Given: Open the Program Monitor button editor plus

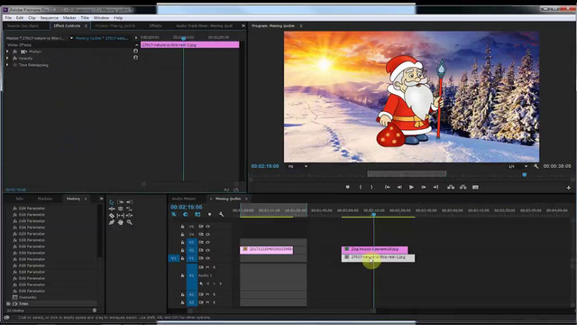Looking at the screenshot, I should pyautogui.click(x=569, y=188).
